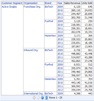The width and height of the screenshot is (94, 101).
Task: Click FunPod under Inbound Org.
Action: click(49, 65)
